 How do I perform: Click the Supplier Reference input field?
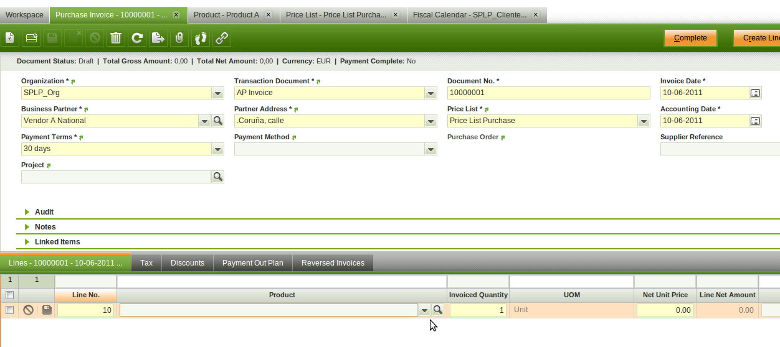point(720,149)
